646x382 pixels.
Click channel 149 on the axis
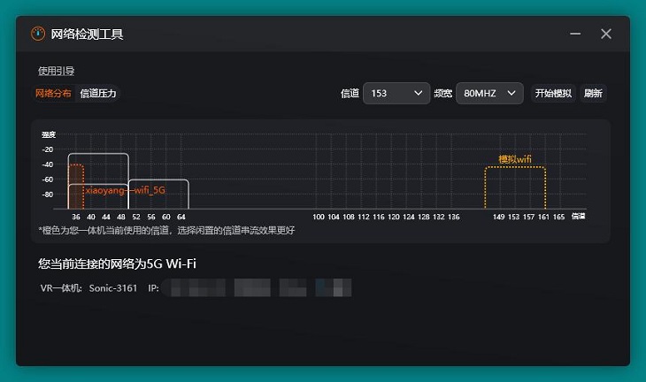[x=499, y=217]
